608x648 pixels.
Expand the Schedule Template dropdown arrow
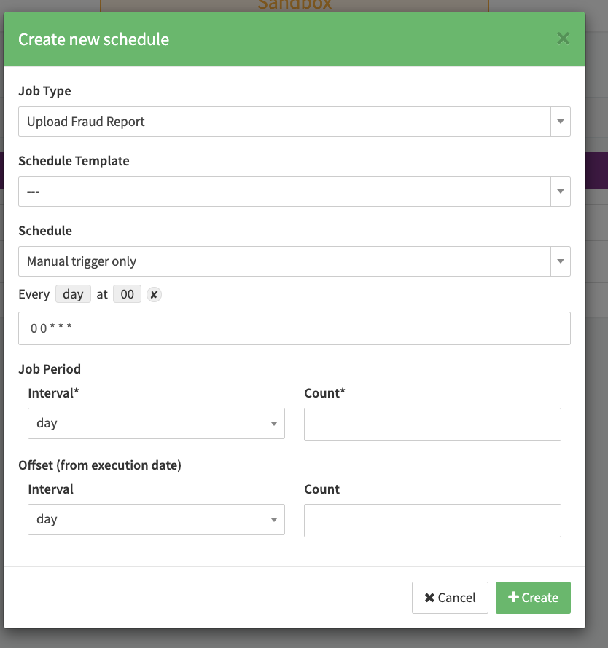point(560,191)
